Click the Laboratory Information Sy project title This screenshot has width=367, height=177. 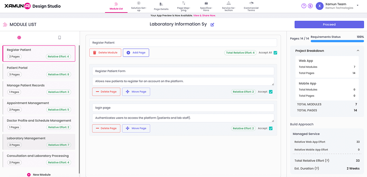[x=178, y=24]
